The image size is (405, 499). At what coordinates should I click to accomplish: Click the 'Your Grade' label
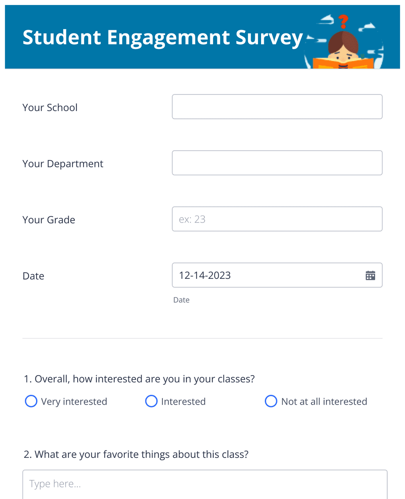(x=48, y=220)
